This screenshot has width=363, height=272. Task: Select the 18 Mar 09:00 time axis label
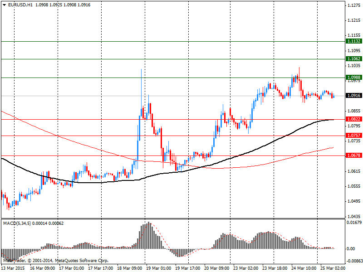coord(130,268)
